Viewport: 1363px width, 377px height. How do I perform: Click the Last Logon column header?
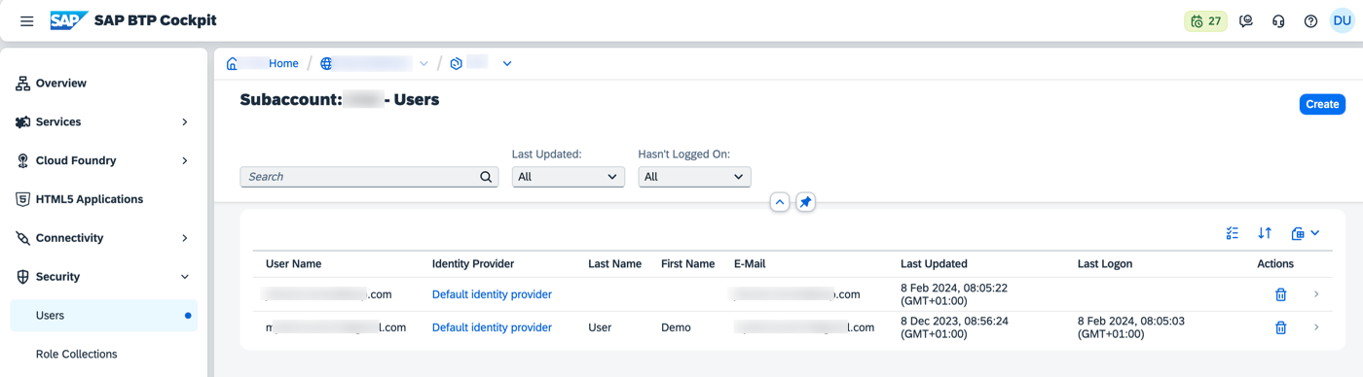click(x=1105, y=264)
